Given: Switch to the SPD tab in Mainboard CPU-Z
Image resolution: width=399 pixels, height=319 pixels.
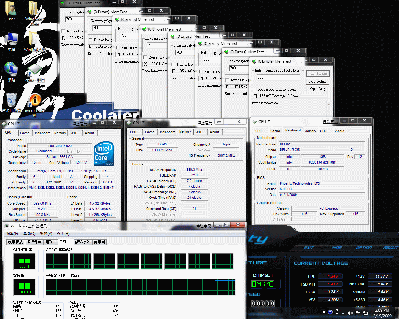Looking at the screenshot, I should [323, 131].
